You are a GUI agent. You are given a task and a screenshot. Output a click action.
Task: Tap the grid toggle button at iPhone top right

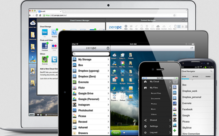(175, 82)
